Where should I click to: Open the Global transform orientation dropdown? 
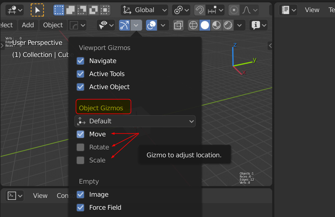coord(144,10)
